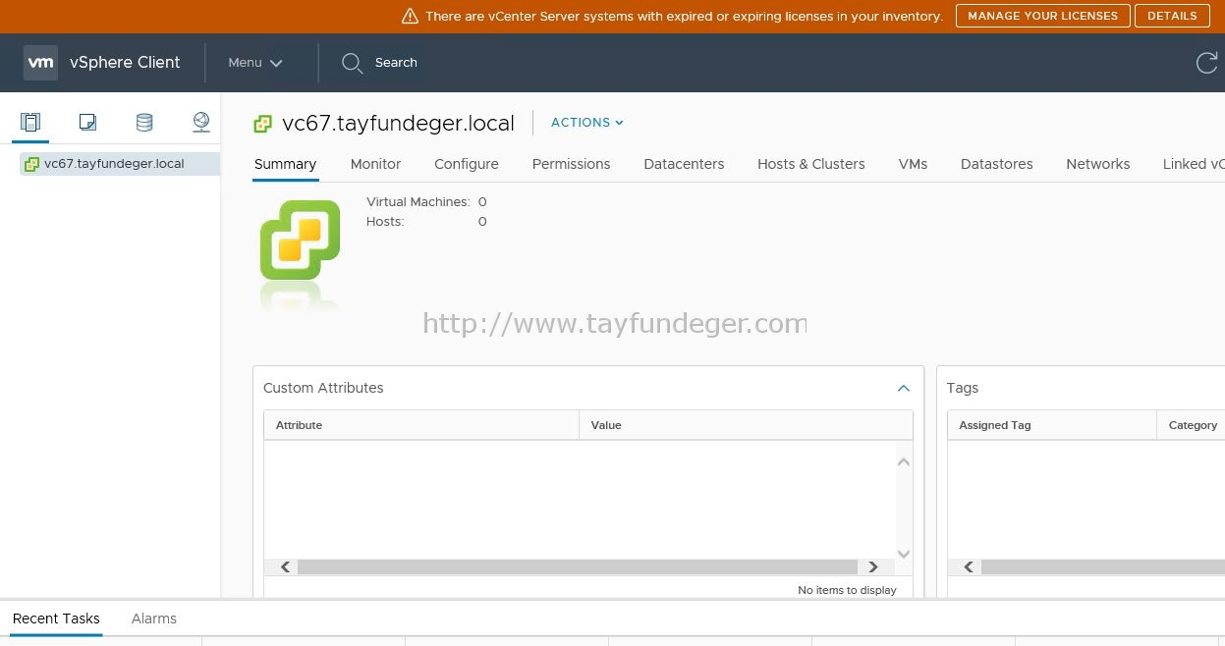Click the license warning triangle icon
This screenshot has width=1225, height=646.
click(411, 17)
